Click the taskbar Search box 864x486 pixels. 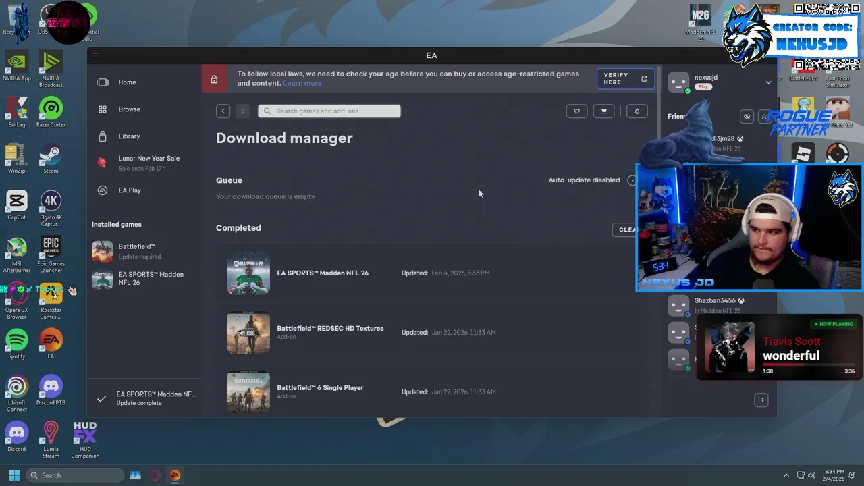point(75,475)
